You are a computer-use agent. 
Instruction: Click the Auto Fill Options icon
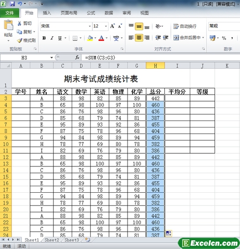click(x=168, y=233)
